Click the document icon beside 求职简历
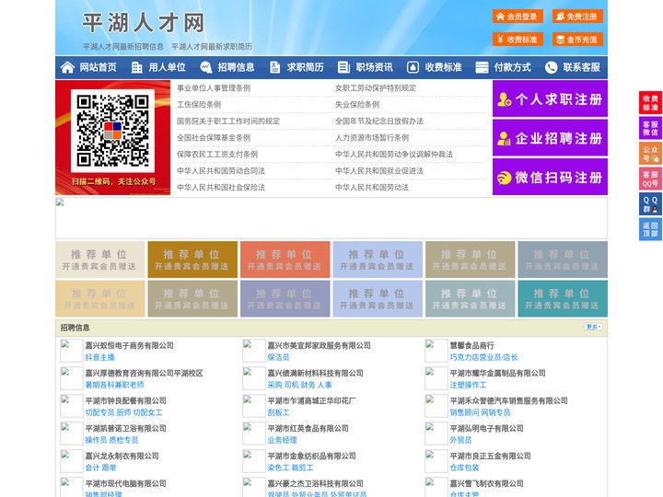 click(274, 67)
